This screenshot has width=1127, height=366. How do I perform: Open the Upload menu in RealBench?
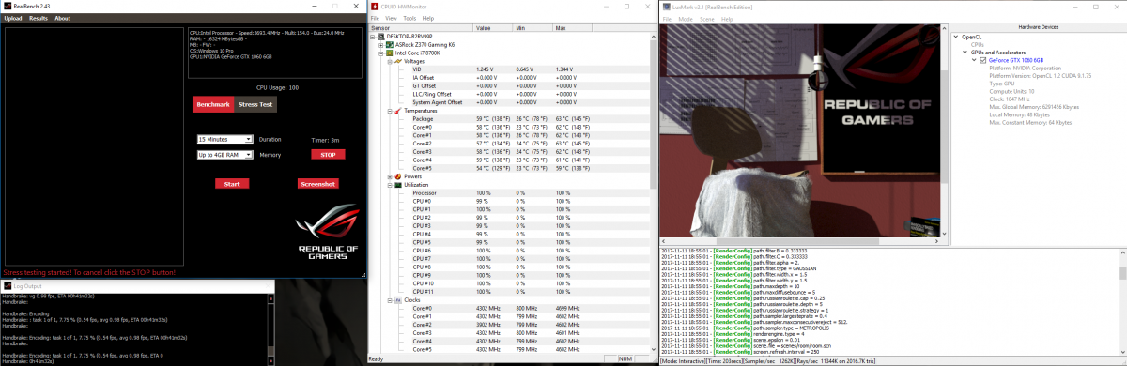tap(13, 18)
